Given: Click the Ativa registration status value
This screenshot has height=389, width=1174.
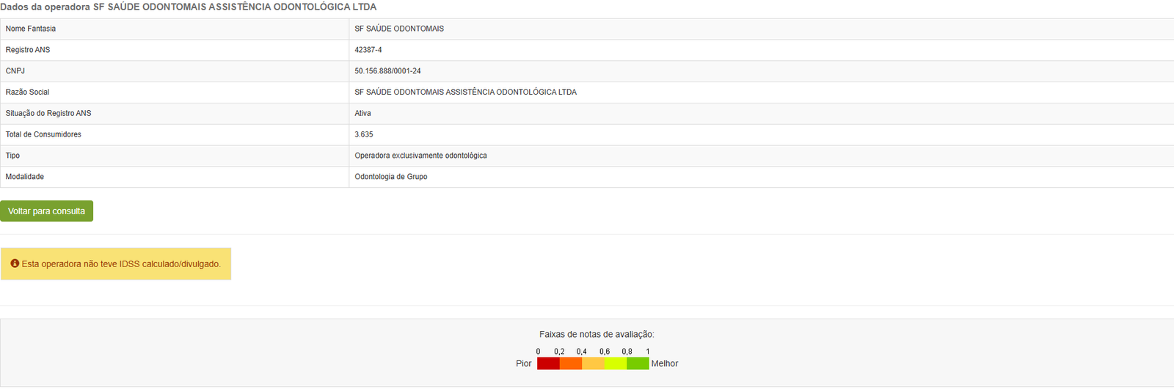Looking at the screenshot, I should pos(362,113).
